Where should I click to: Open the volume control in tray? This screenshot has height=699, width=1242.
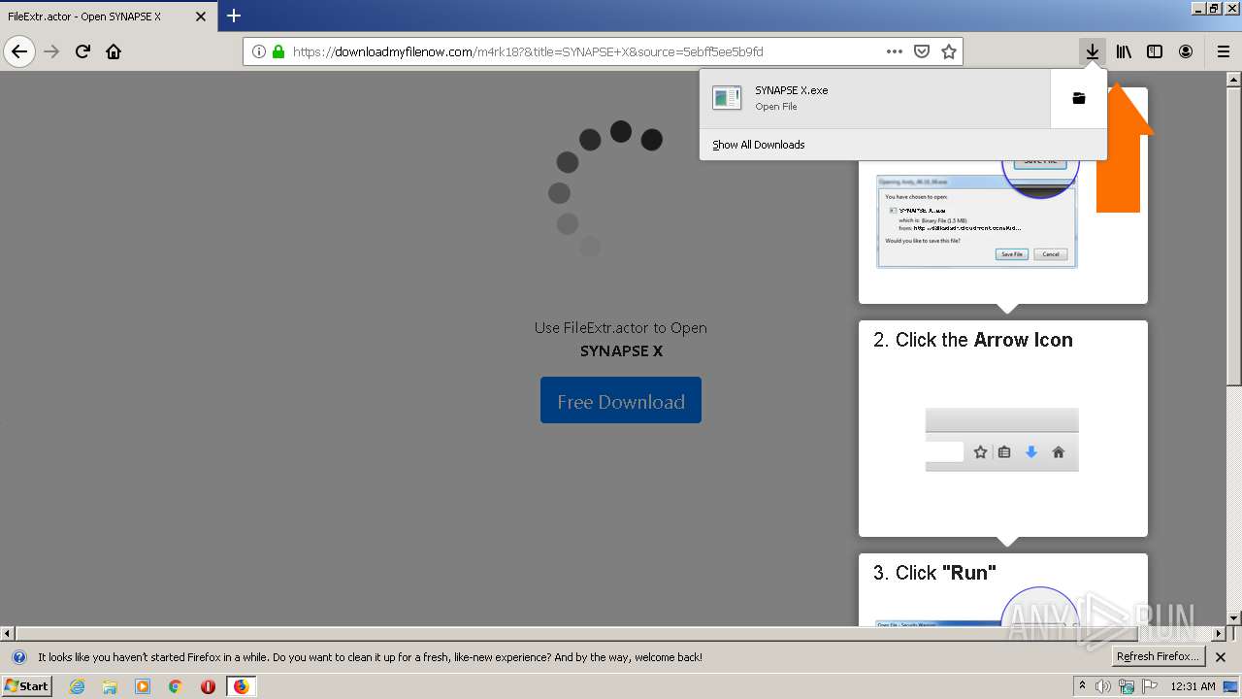click(1103, 686)
